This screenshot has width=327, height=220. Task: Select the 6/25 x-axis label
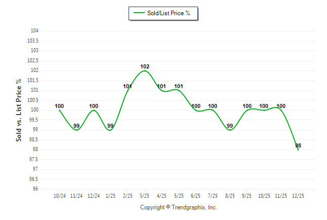tap(196, 195)
